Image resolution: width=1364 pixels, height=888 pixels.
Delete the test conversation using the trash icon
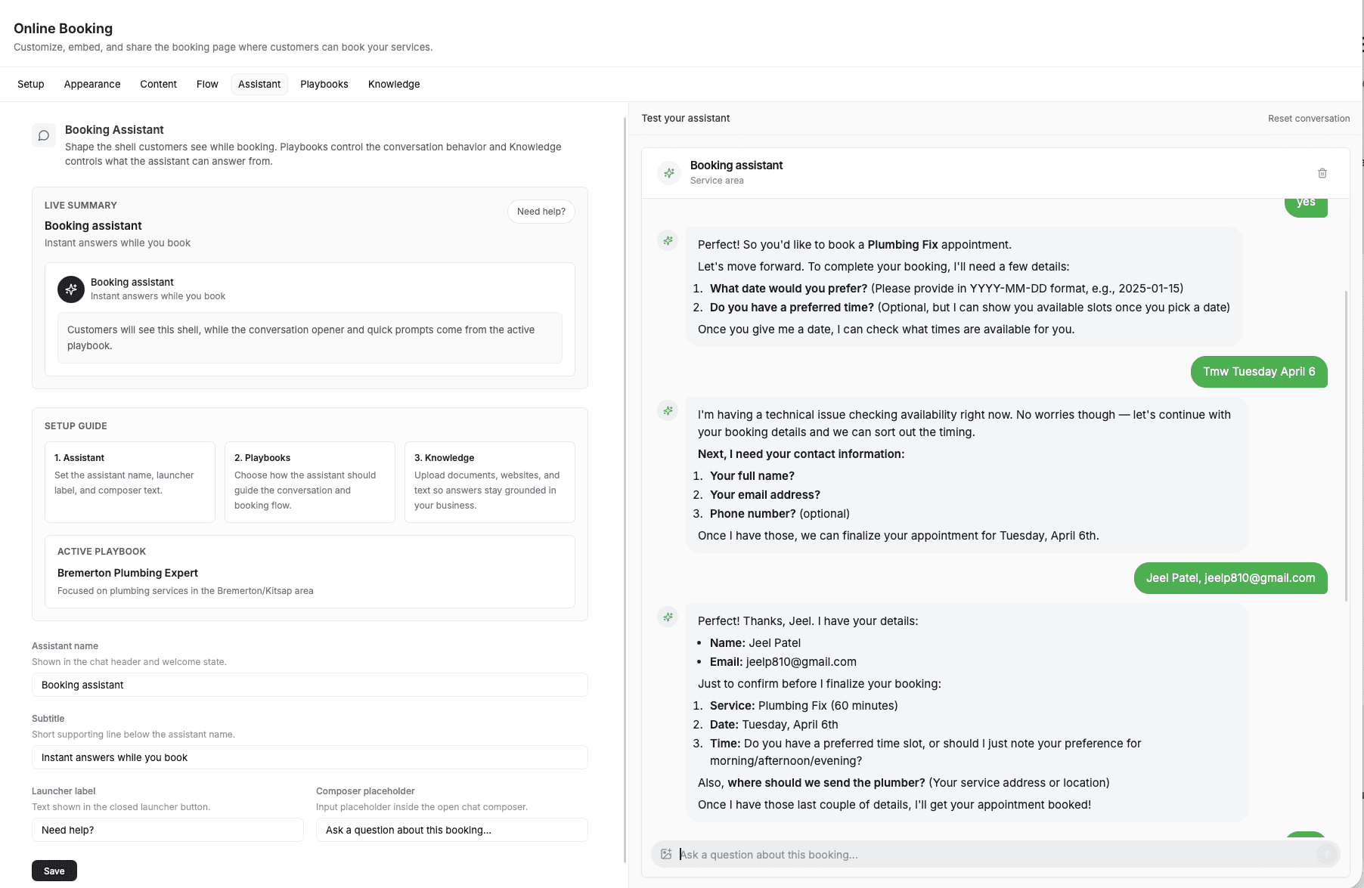click(x=1322, y=173)
